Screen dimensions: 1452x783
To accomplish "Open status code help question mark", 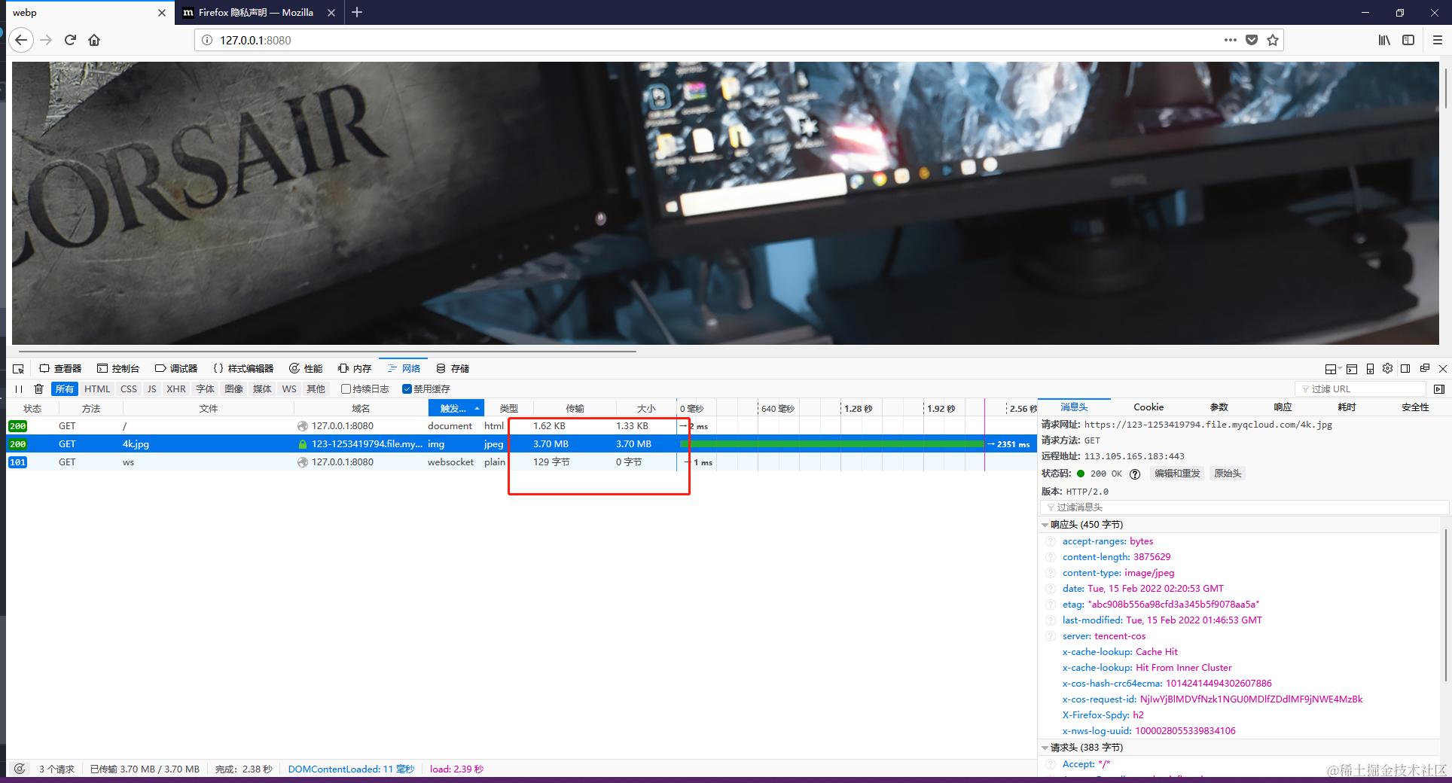I will pos(1135,474).
